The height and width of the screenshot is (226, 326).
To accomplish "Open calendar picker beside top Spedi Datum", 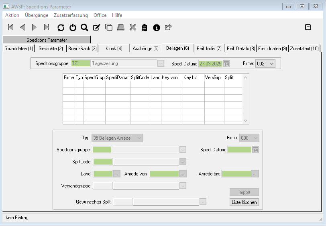I will (x=226, y=63).
